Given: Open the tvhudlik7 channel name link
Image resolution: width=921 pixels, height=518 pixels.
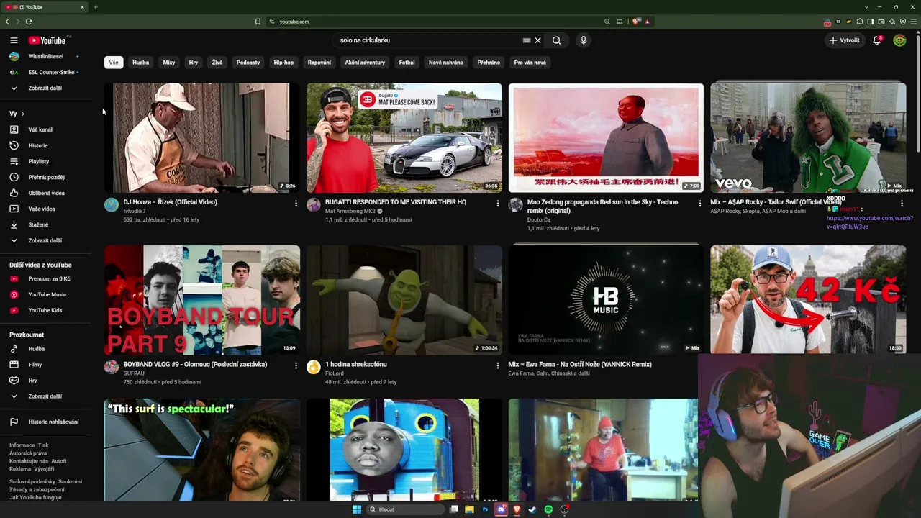Looking at the screenshot, I should click(135, 212).
